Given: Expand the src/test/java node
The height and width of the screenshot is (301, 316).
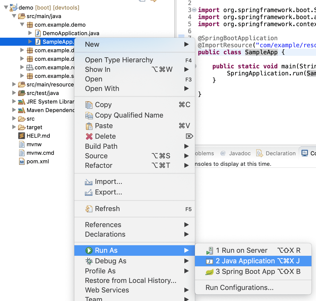Looking at the screenshot, I should click(14, 93).
